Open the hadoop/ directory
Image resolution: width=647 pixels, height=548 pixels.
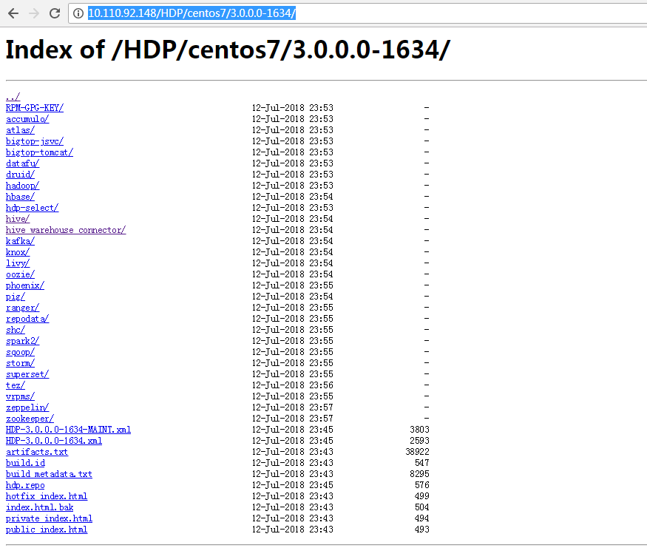coord(23,186)
